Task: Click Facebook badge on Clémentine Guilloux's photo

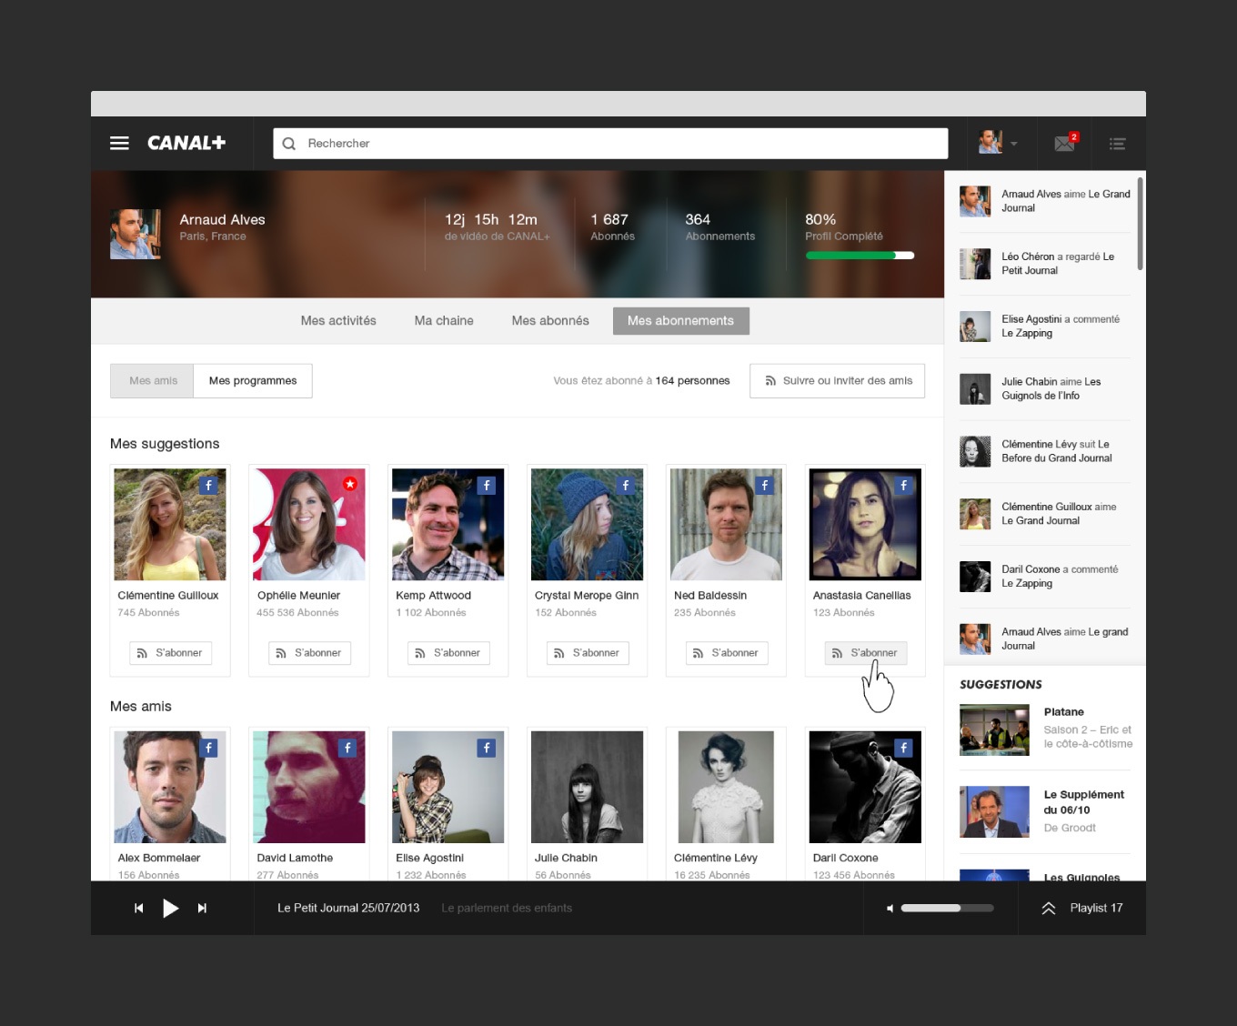Action: click(209, 486)
